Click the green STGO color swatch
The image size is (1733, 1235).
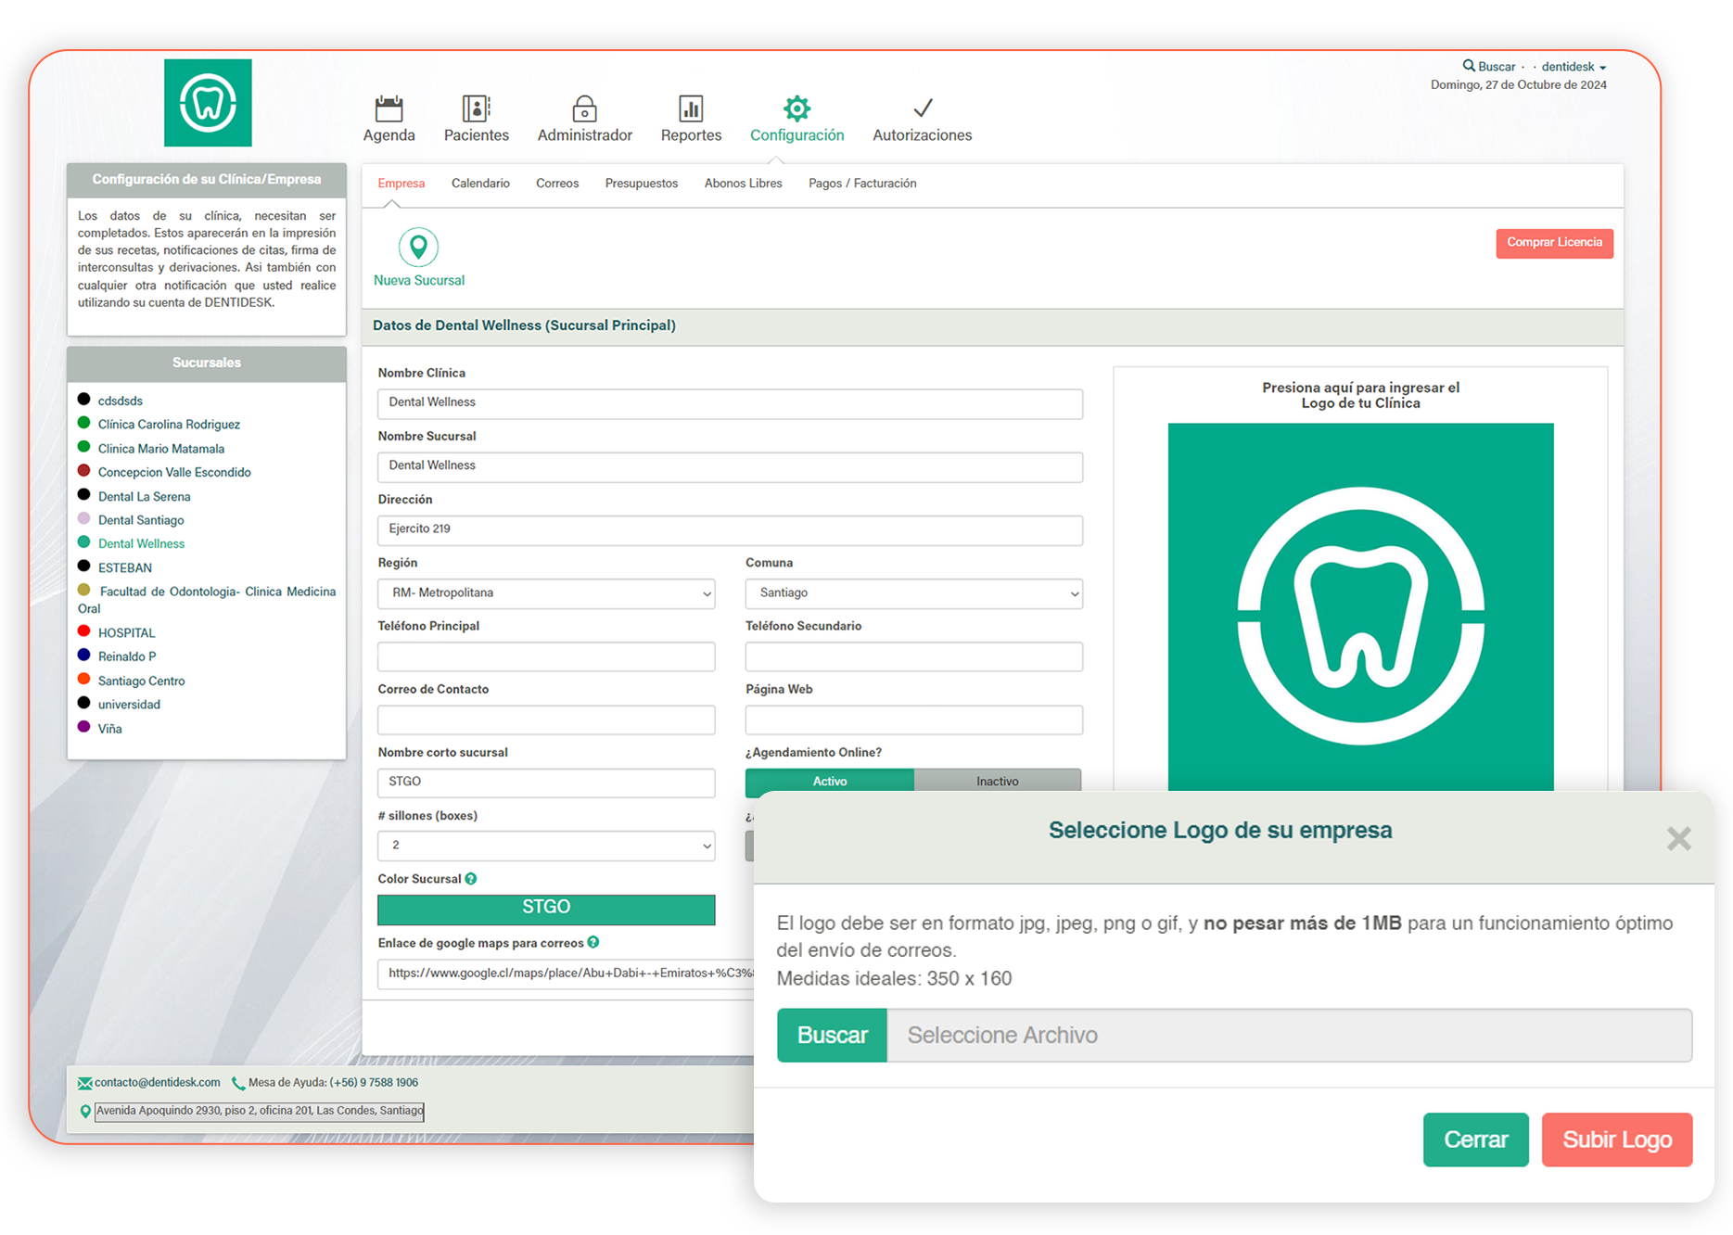point(546,909)
